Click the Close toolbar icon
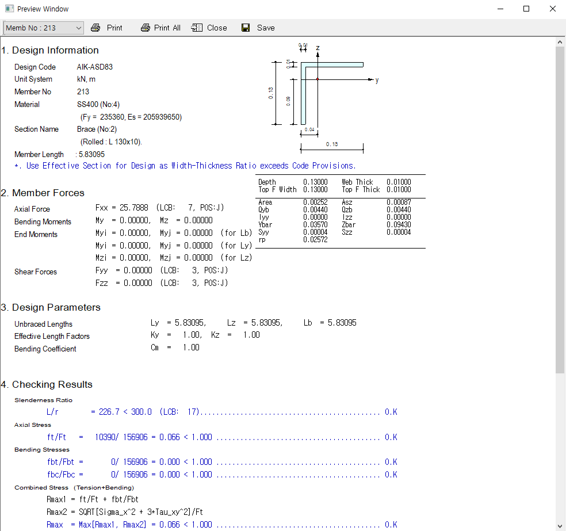 coord(197,28)
